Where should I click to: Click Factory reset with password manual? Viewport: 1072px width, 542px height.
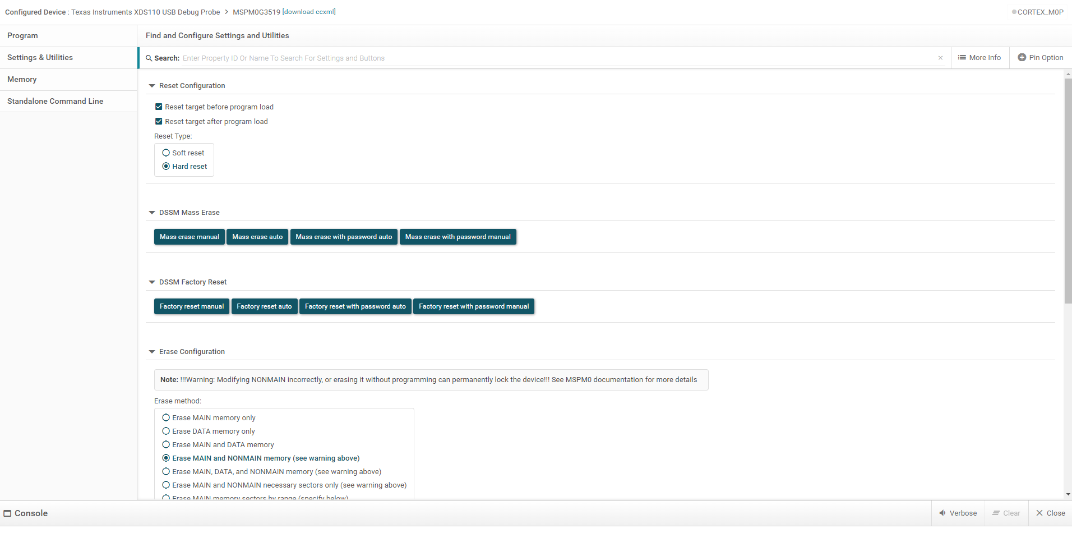coord(474,306)
